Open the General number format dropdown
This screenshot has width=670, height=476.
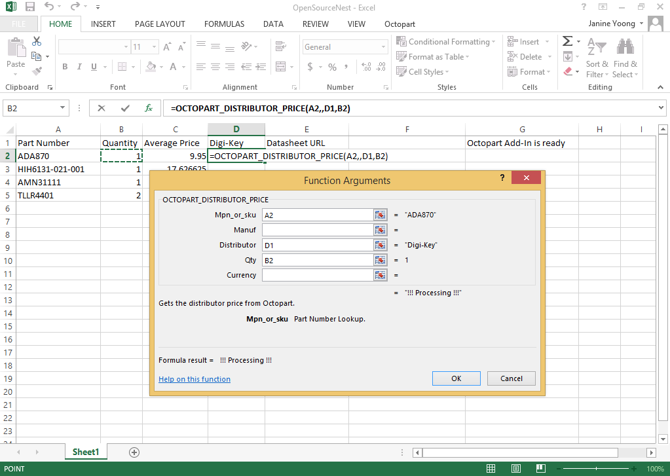click(383, 47)
